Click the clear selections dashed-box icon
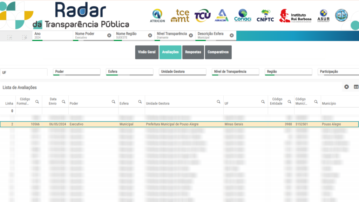 tap(25, 37)
